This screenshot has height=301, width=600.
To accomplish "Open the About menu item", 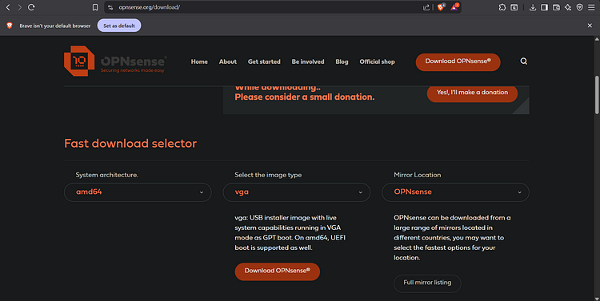I will [x=228, y=61].
